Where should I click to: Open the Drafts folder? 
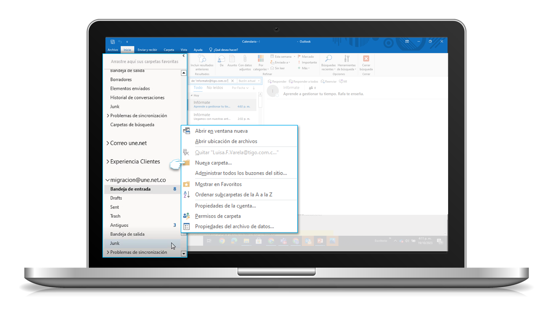(142, 198)
